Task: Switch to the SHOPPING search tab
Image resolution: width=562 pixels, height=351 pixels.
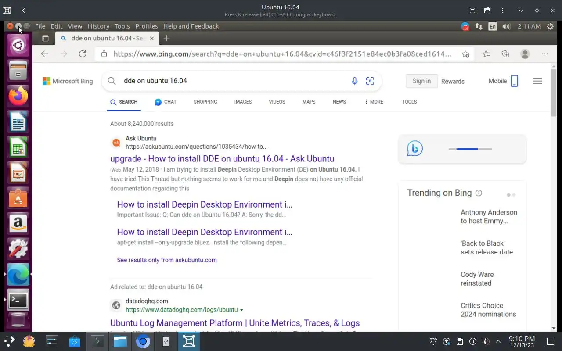Action: point(205,102)
